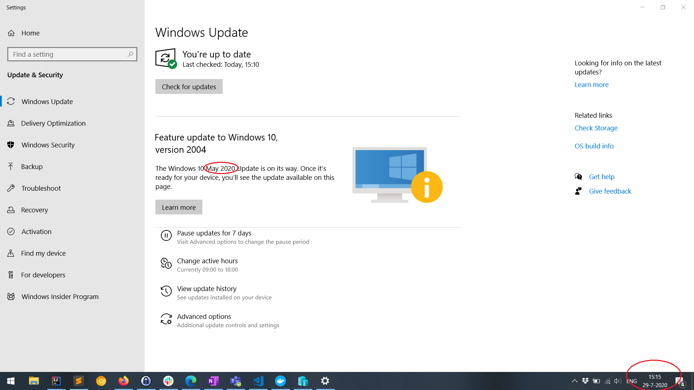Click the volume speaker tray icon
The width and height of the screenshot is (694, 390).
(618, 381)
